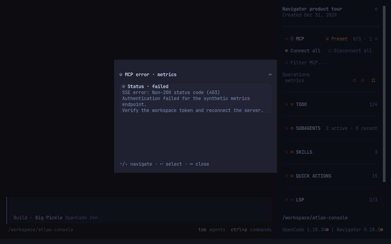The height and width of the screenshot is (244, 391).
Task: Click the update dot after Navigator 0.18.1
Action: [x=381, y=230]
